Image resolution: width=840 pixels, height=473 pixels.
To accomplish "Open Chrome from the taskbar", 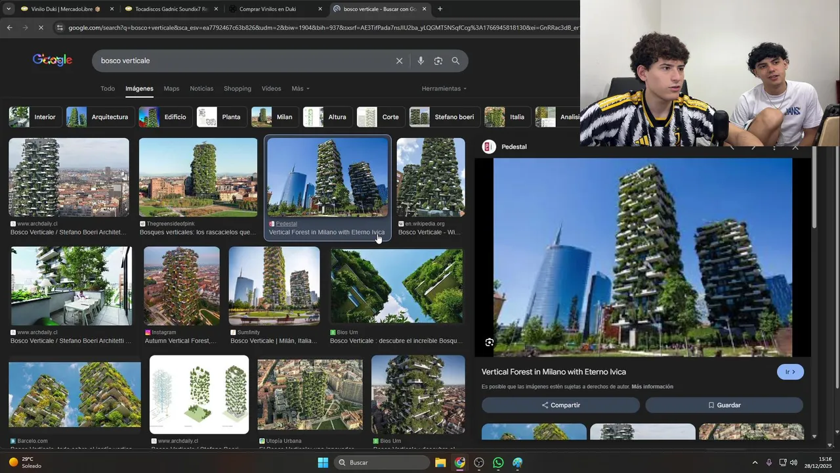I will pos(459,462).
